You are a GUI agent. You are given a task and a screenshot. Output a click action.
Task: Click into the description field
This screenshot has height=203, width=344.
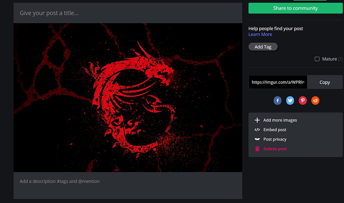point(128,186)
